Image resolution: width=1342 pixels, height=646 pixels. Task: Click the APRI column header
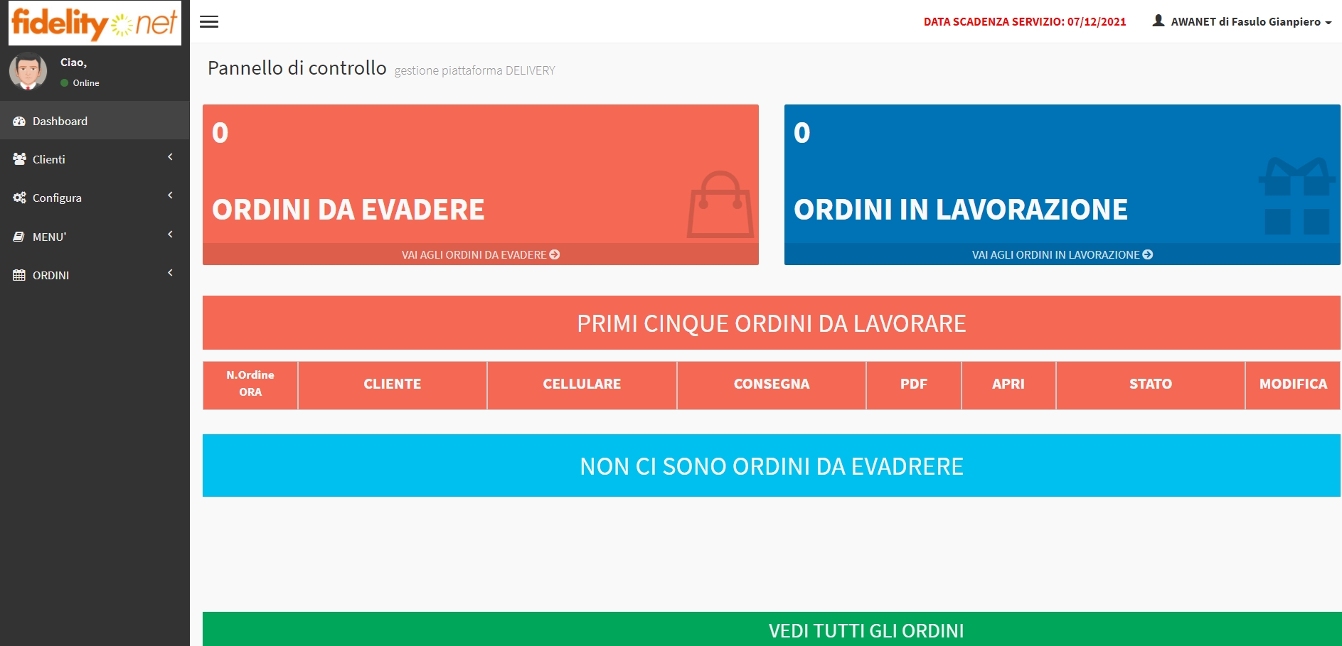(1008, 384)
